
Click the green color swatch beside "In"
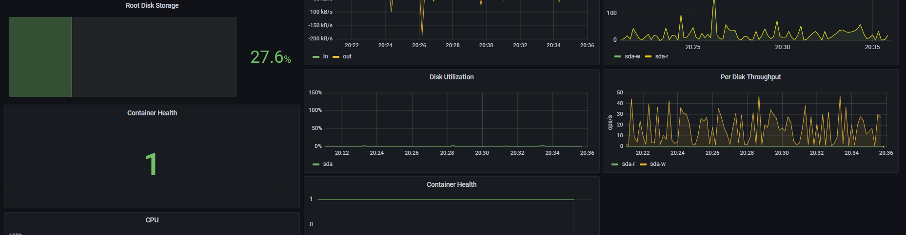click(316, 57)
